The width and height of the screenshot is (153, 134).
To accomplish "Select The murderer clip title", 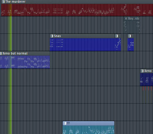I will tap(15, 2).
